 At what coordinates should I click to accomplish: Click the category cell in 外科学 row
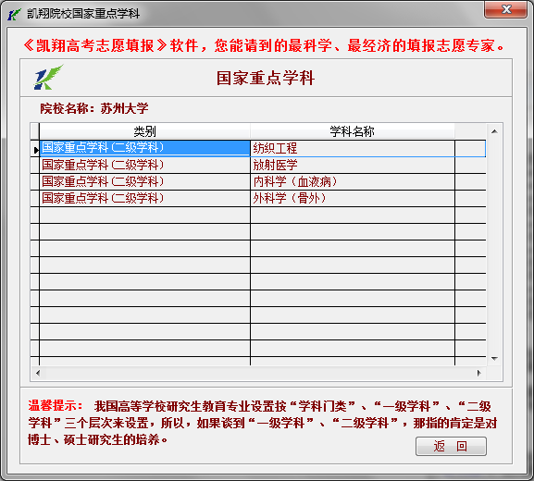(144, 199)
